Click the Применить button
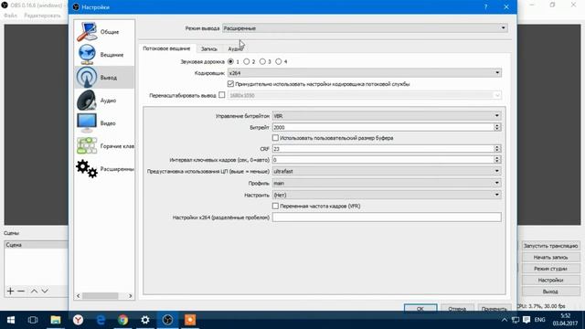This screenshot has width=585, height=329. pyautogui.click(x=494, y=309)
